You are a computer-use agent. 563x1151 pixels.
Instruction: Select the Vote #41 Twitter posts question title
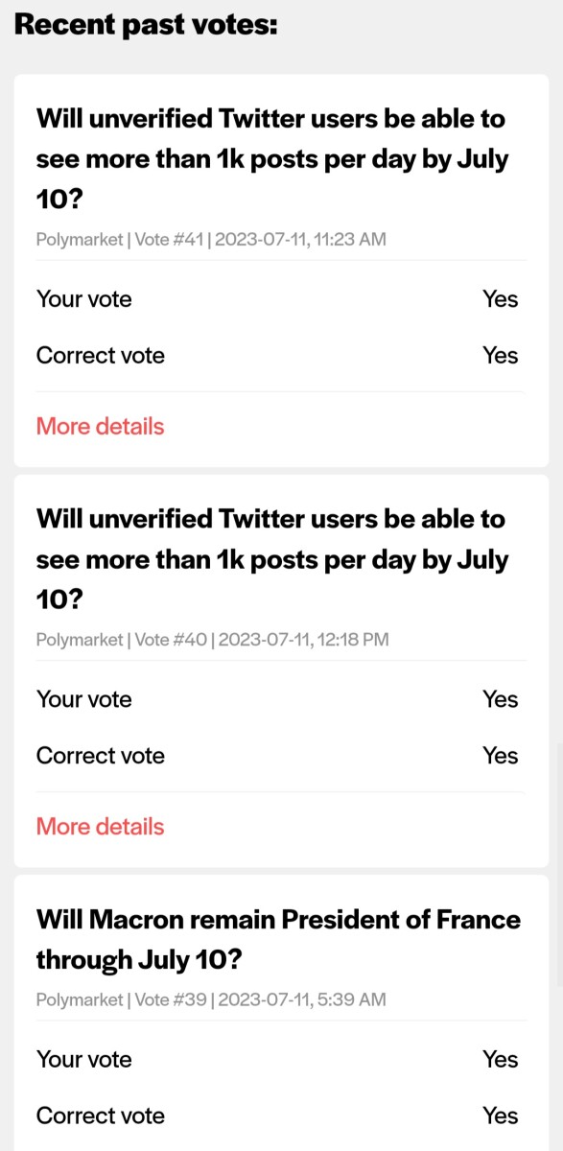[x=272, y=159]
